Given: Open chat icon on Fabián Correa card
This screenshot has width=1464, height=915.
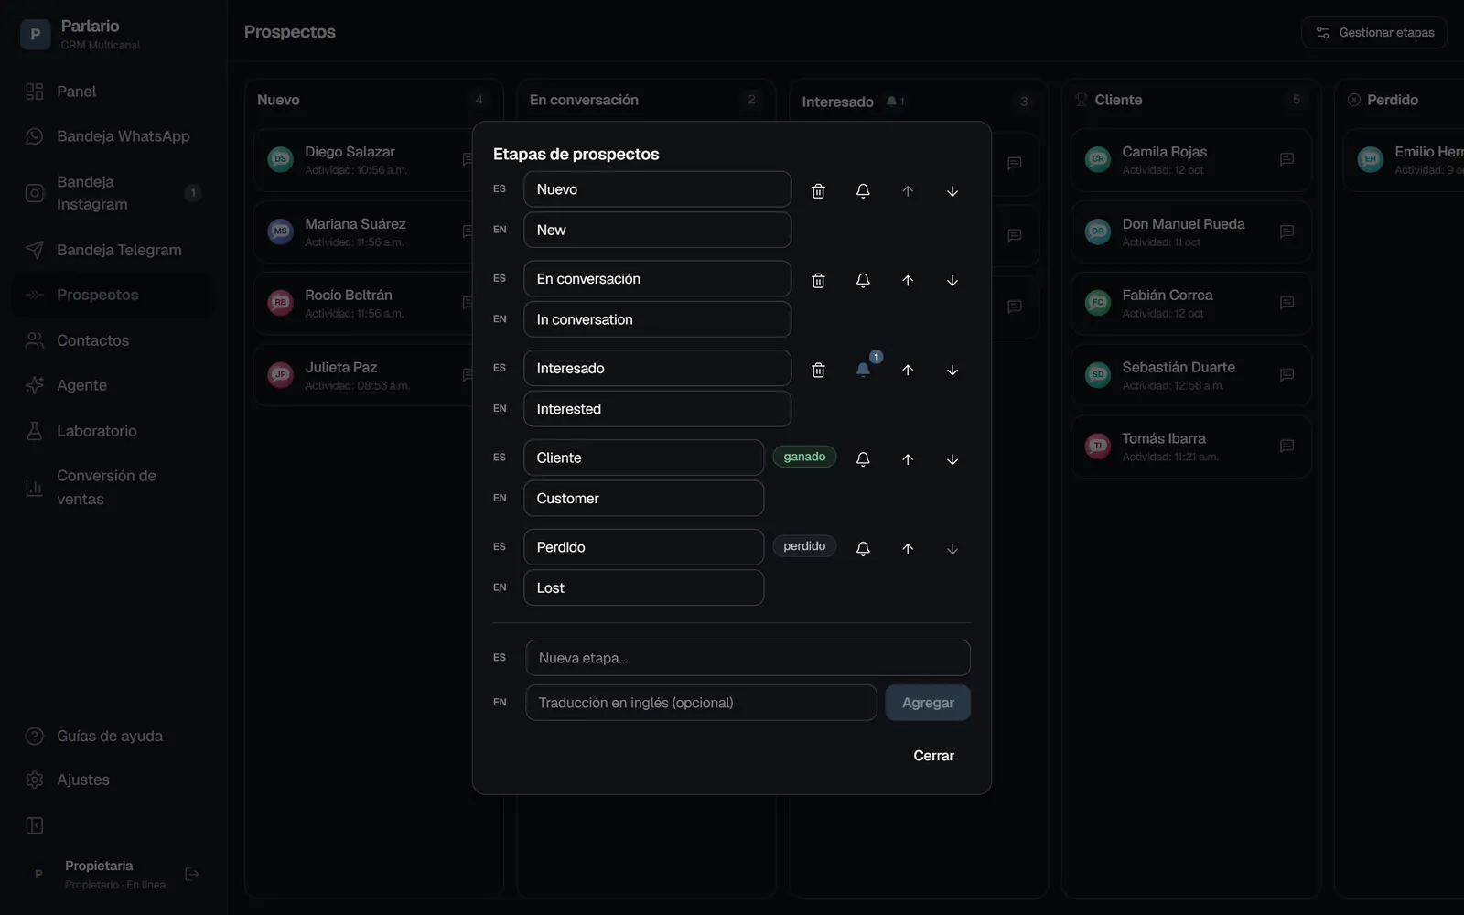Looking at the screenshot, I should (1286, 303).
